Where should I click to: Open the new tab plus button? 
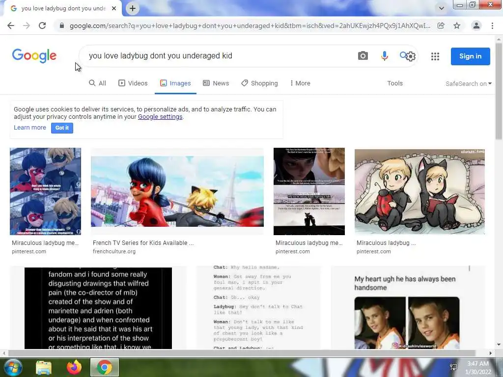point(133,8)
